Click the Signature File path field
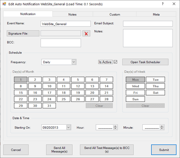 [x=61, y=33]
